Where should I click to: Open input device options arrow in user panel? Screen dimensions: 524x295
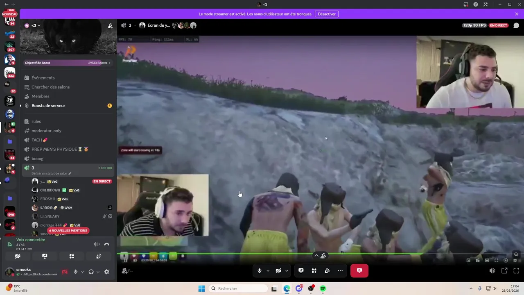pos(82,272)
